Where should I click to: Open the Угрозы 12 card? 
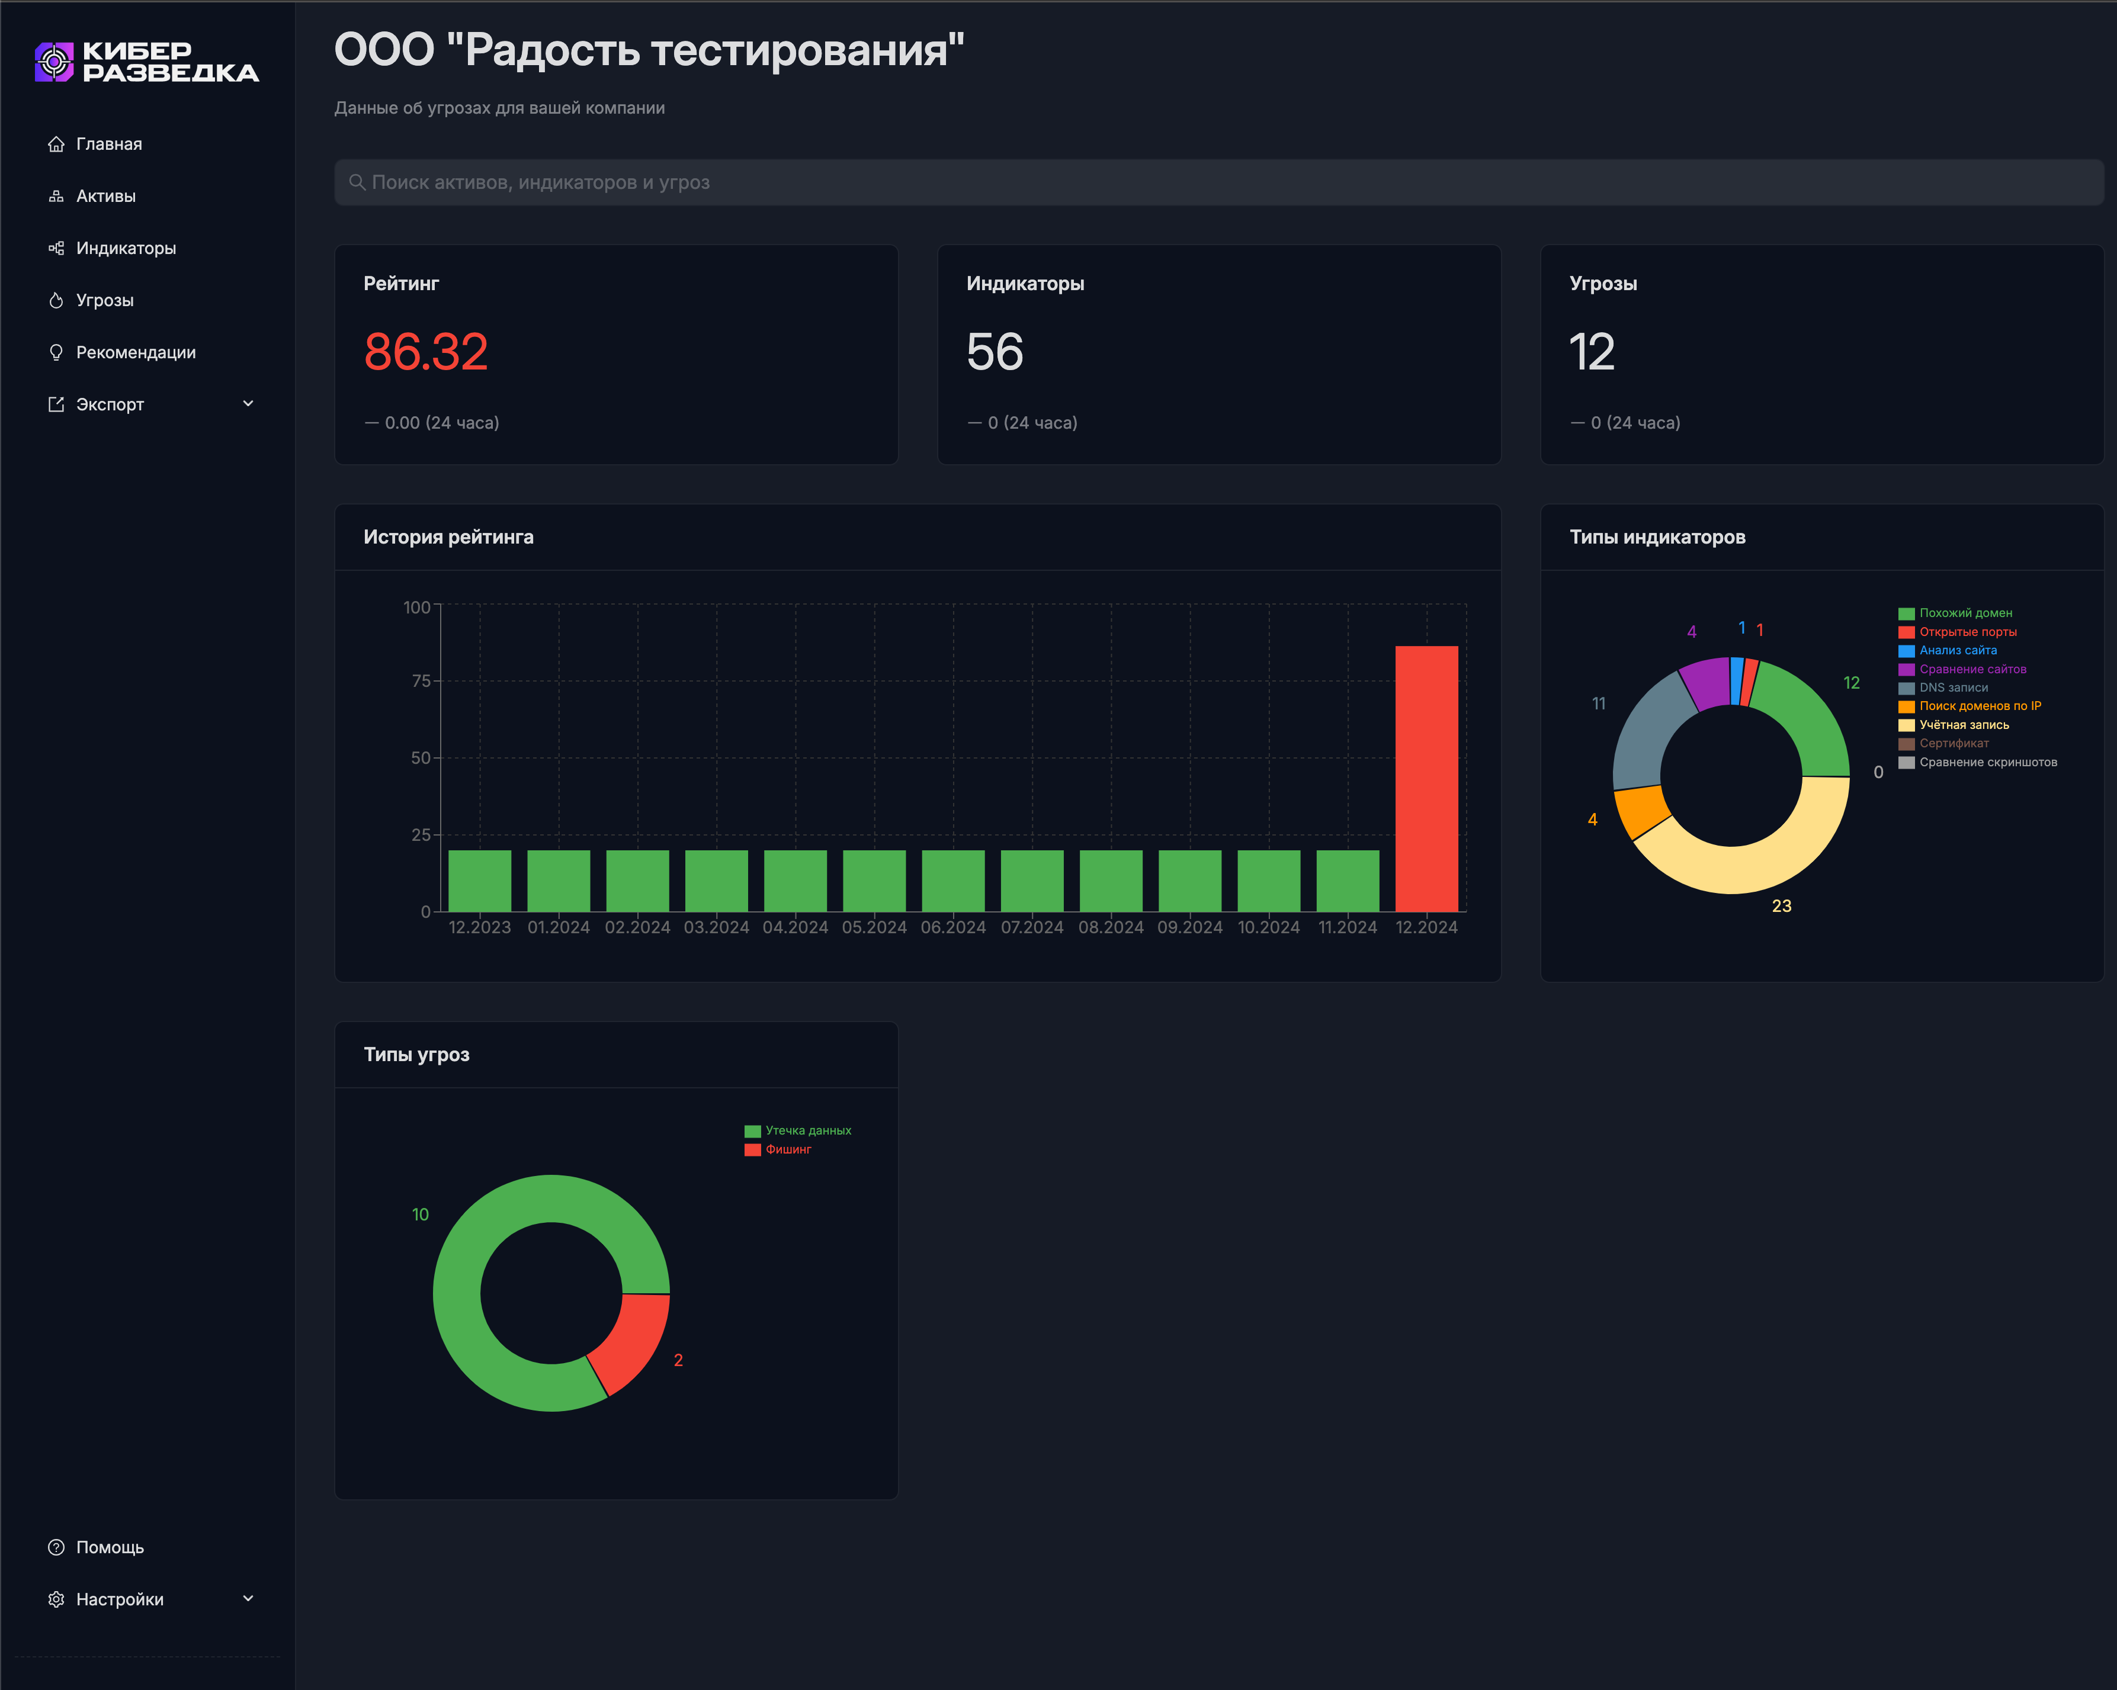click(1821, 354)
